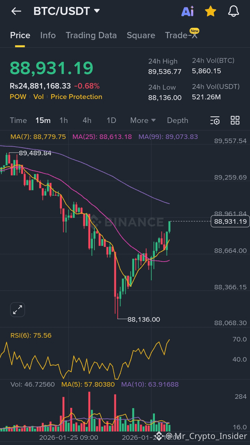Toggle the favorite star icon

coord(210,11)
